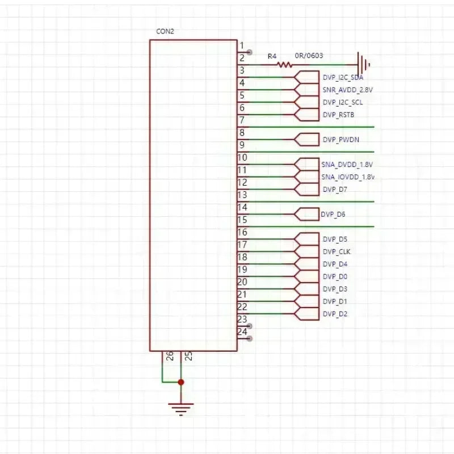The height and width of the screenshot is (454, 454).
Task: Click the red junction dot under pin 25
Action: [x=180, y=382]
